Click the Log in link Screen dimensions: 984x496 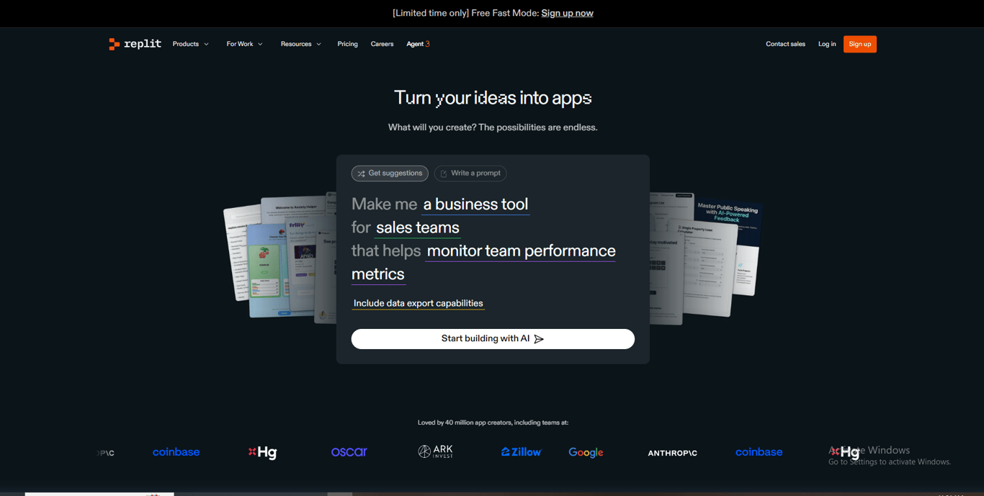(827, 44)
